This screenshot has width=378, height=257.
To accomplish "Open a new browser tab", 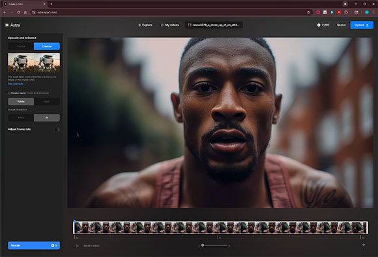I will click(51, 4).
